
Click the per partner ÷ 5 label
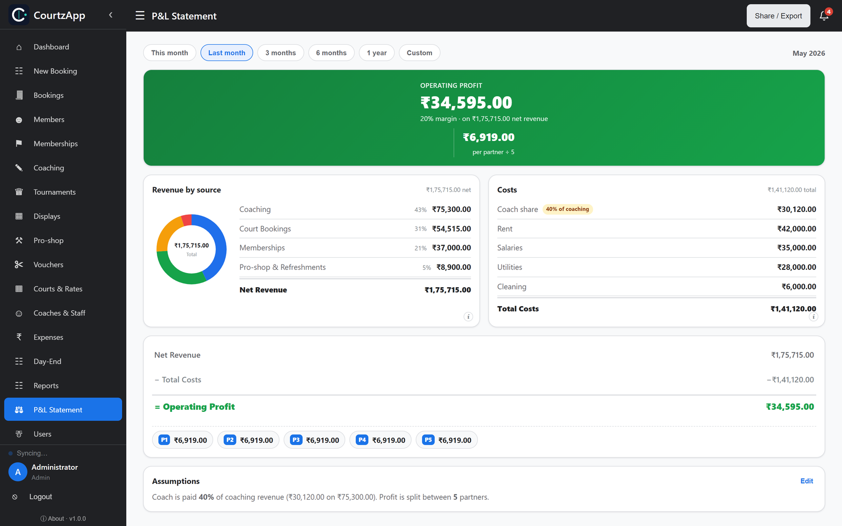click(494, 152)
